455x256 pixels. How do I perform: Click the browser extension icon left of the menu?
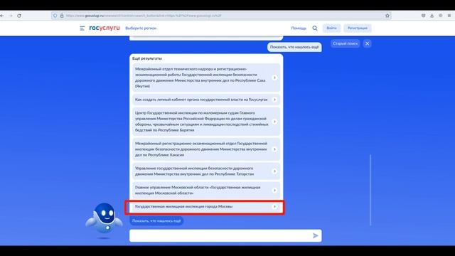[441, 16]
